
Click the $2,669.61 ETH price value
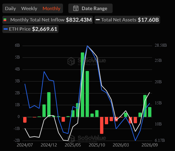[45, 29]
